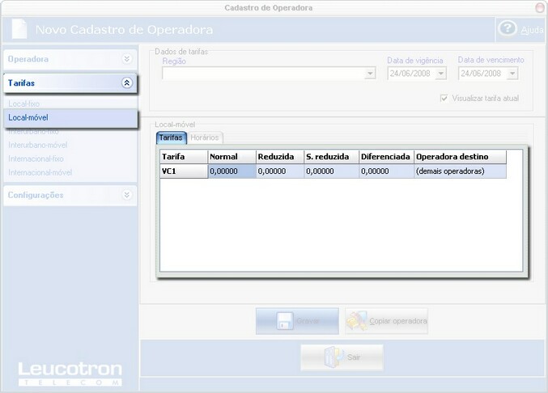
Task: Select Local-móvel in the sidebar
Action: (x=70, y=117)
